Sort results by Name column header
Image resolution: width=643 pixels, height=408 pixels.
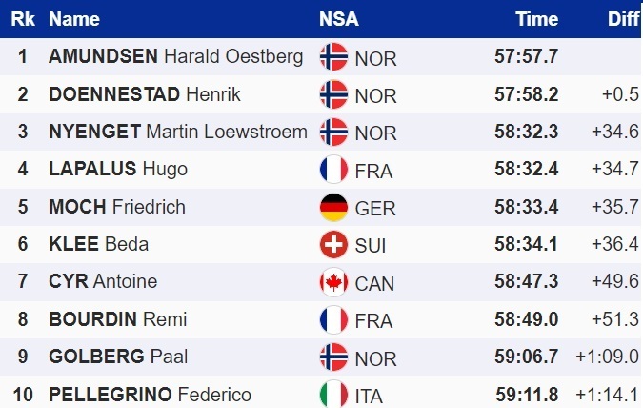pyautogui.click(x=73, y=19)
